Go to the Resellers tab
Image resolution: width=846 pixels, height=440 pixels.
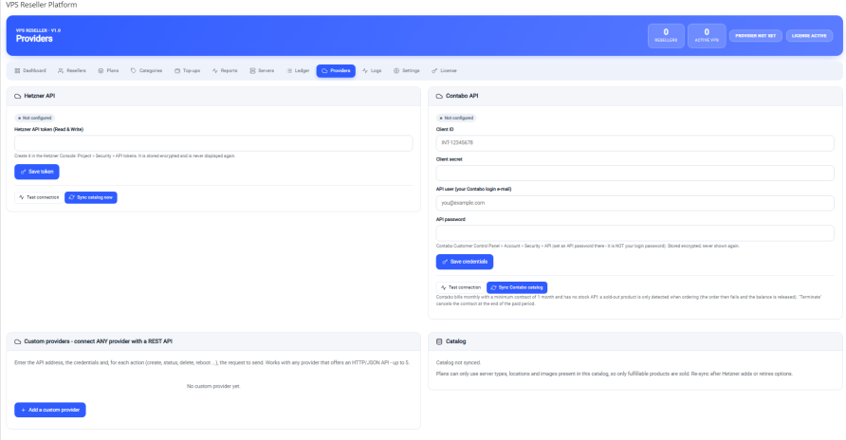(x=72, y=70)
